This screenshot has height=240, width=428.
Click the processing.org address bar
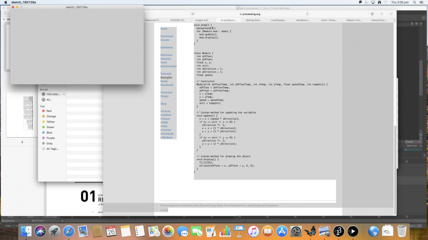coord(253,14)
